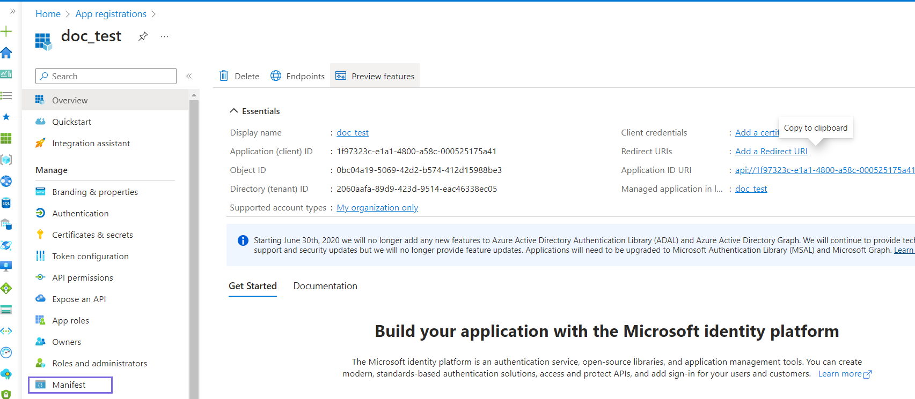Pin doc_test using the pin icon

143,36
